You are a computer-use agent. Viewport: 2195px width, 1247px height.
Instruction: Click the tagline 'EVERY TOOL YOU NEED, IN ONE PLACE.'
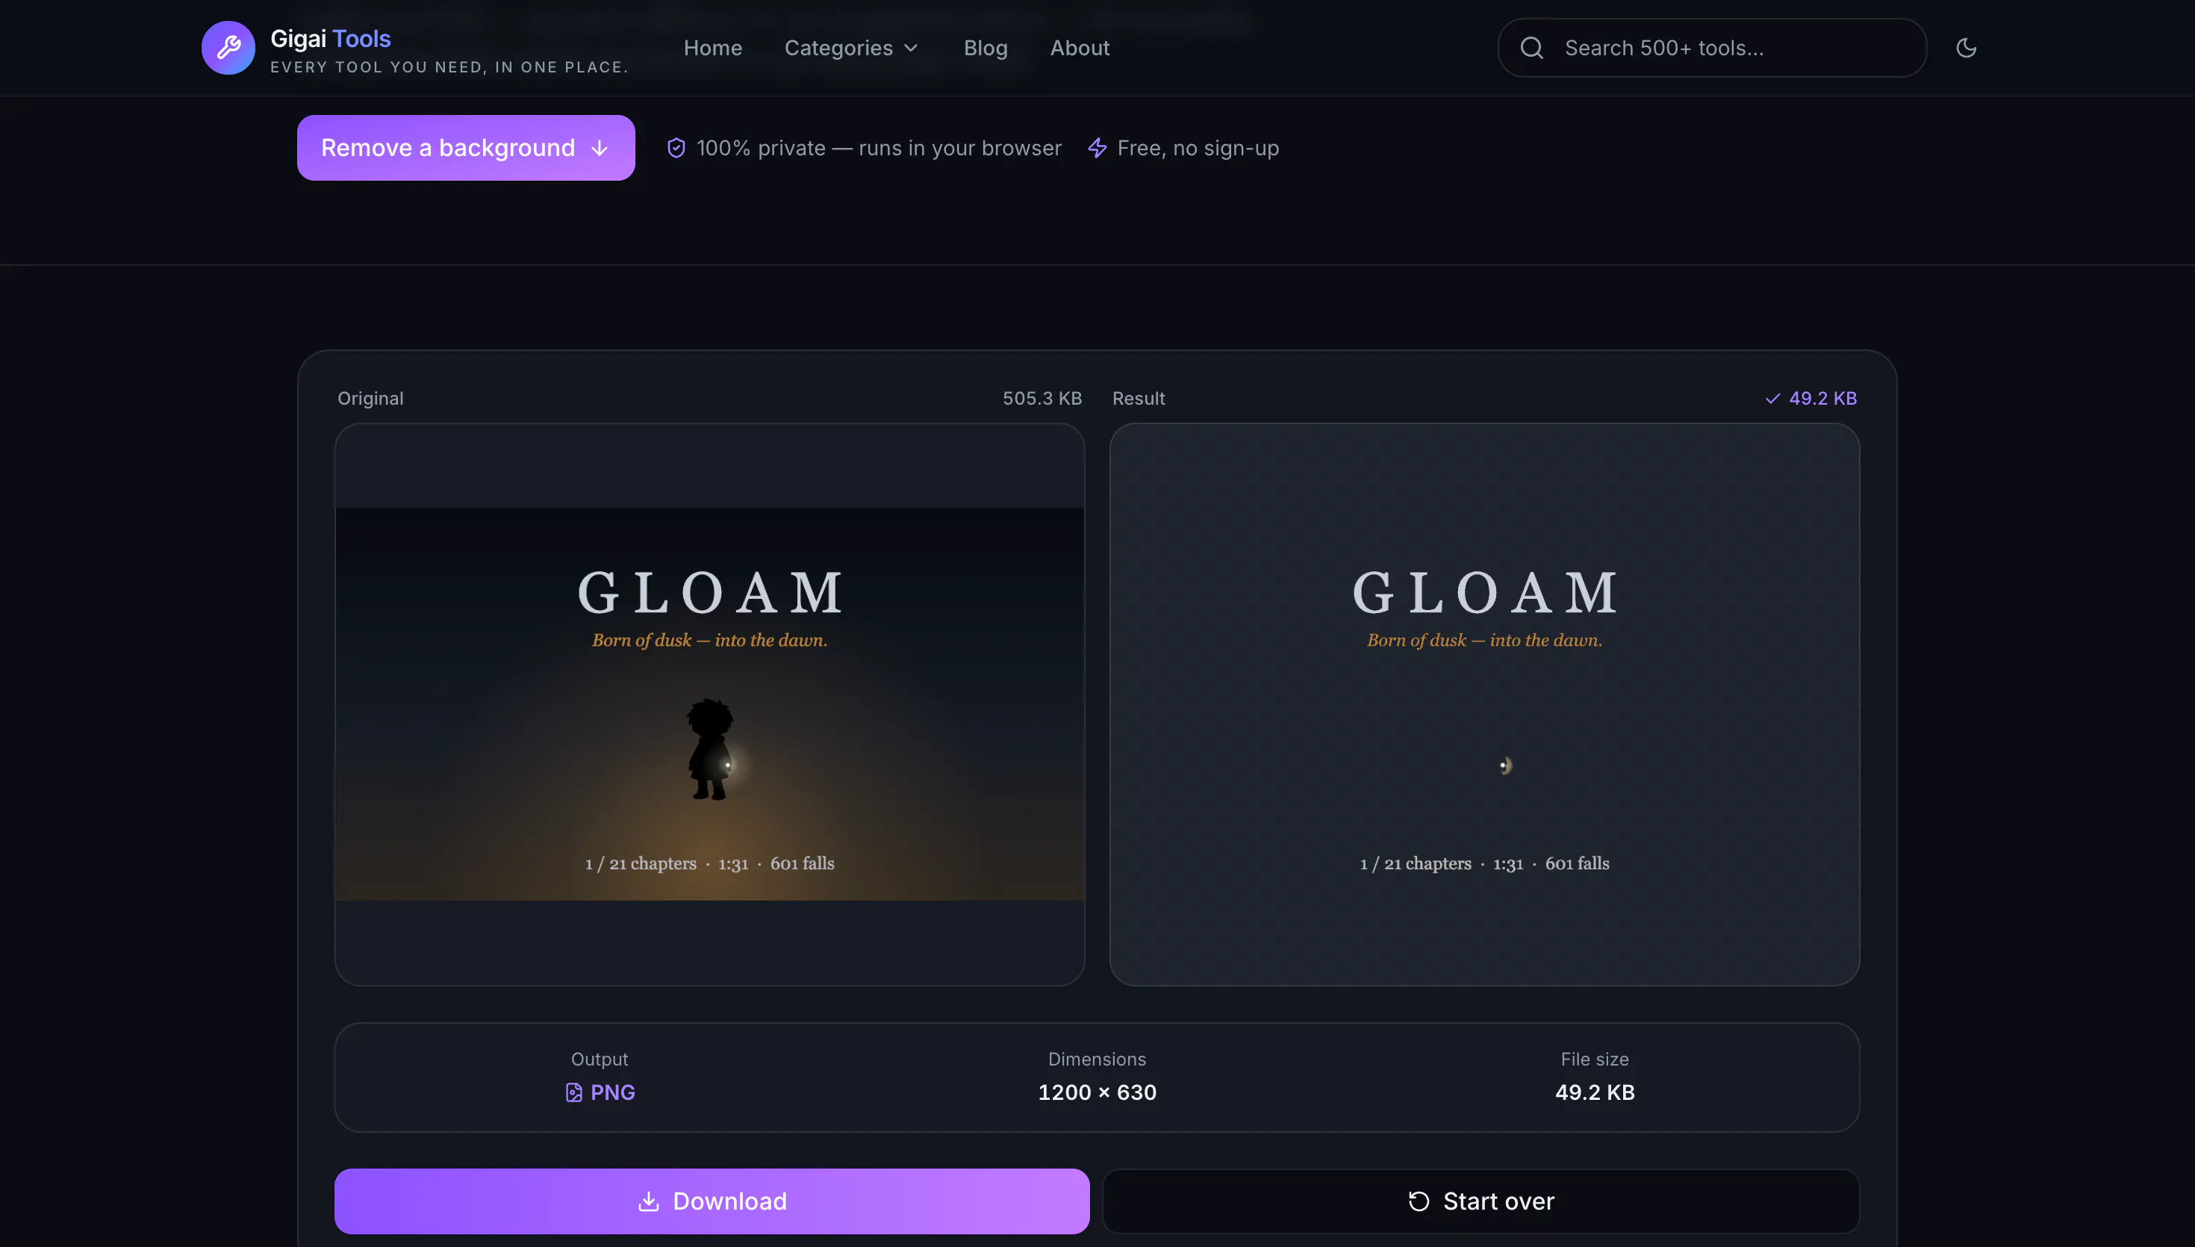pos(449,66)
